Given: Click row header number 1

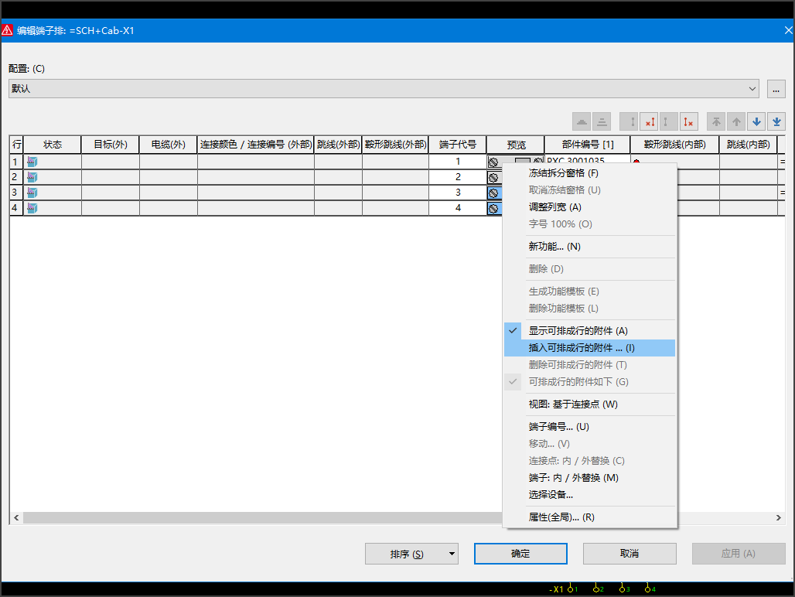Looking at the screenshot, I should coord(16,162).
